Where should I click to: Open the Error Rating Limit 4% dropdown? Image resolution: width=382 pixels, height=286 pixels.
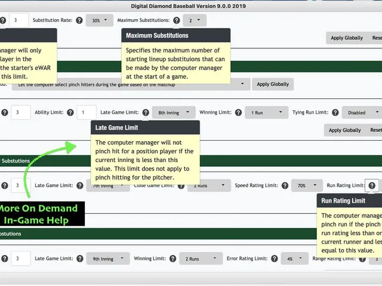tap(294, 259)
